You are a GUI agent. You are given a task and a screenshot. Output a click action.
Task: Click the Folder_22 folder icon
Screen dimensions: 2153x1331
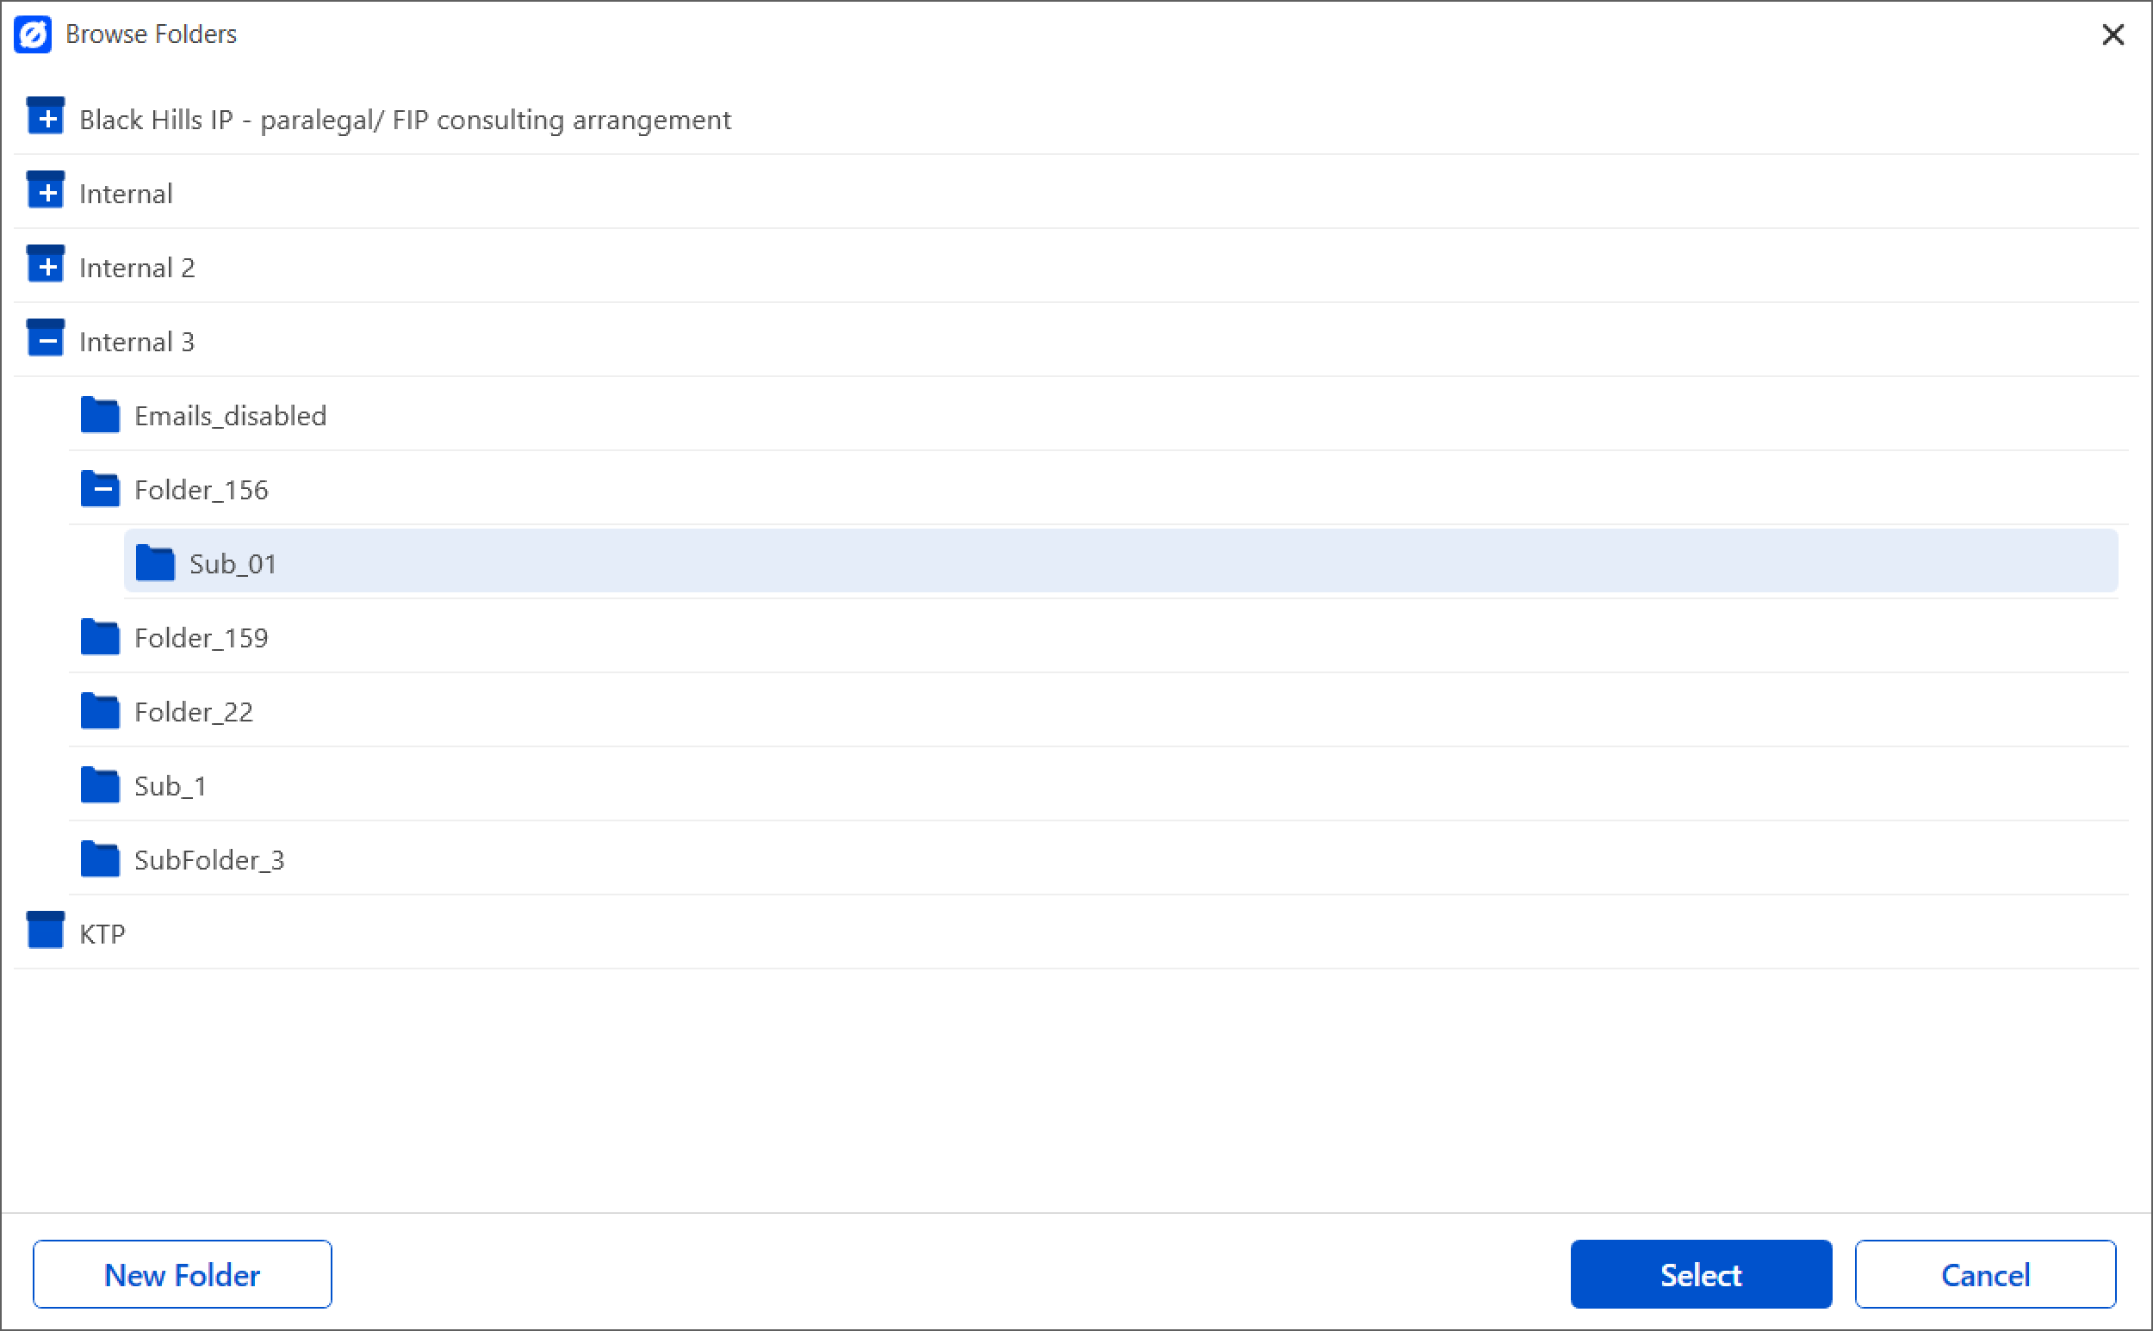point(100,711)
